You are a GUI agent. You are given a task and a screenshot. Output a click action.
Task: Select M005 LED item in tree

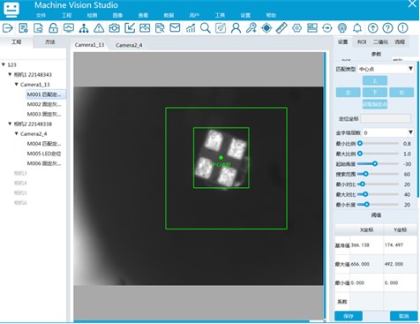[x=44, y=154]
